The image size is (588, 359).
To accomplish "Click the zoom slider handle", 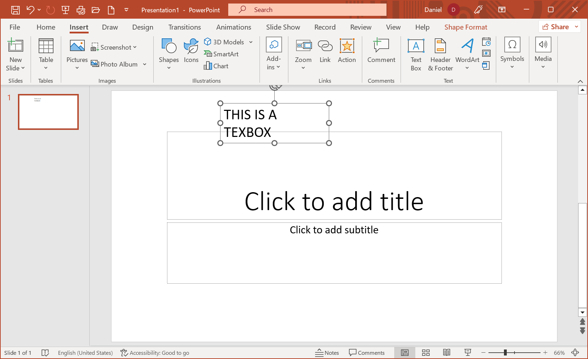I will tap(505, 353).
